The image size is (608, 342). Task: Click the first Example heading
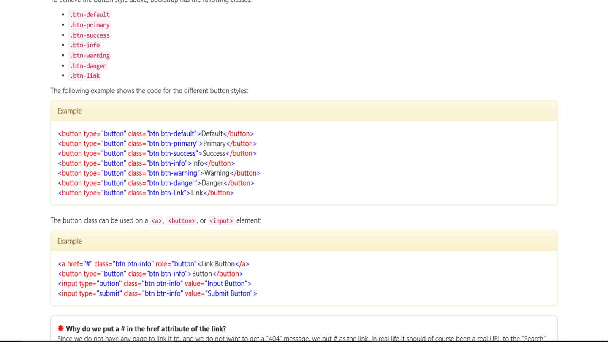(70, 111)
